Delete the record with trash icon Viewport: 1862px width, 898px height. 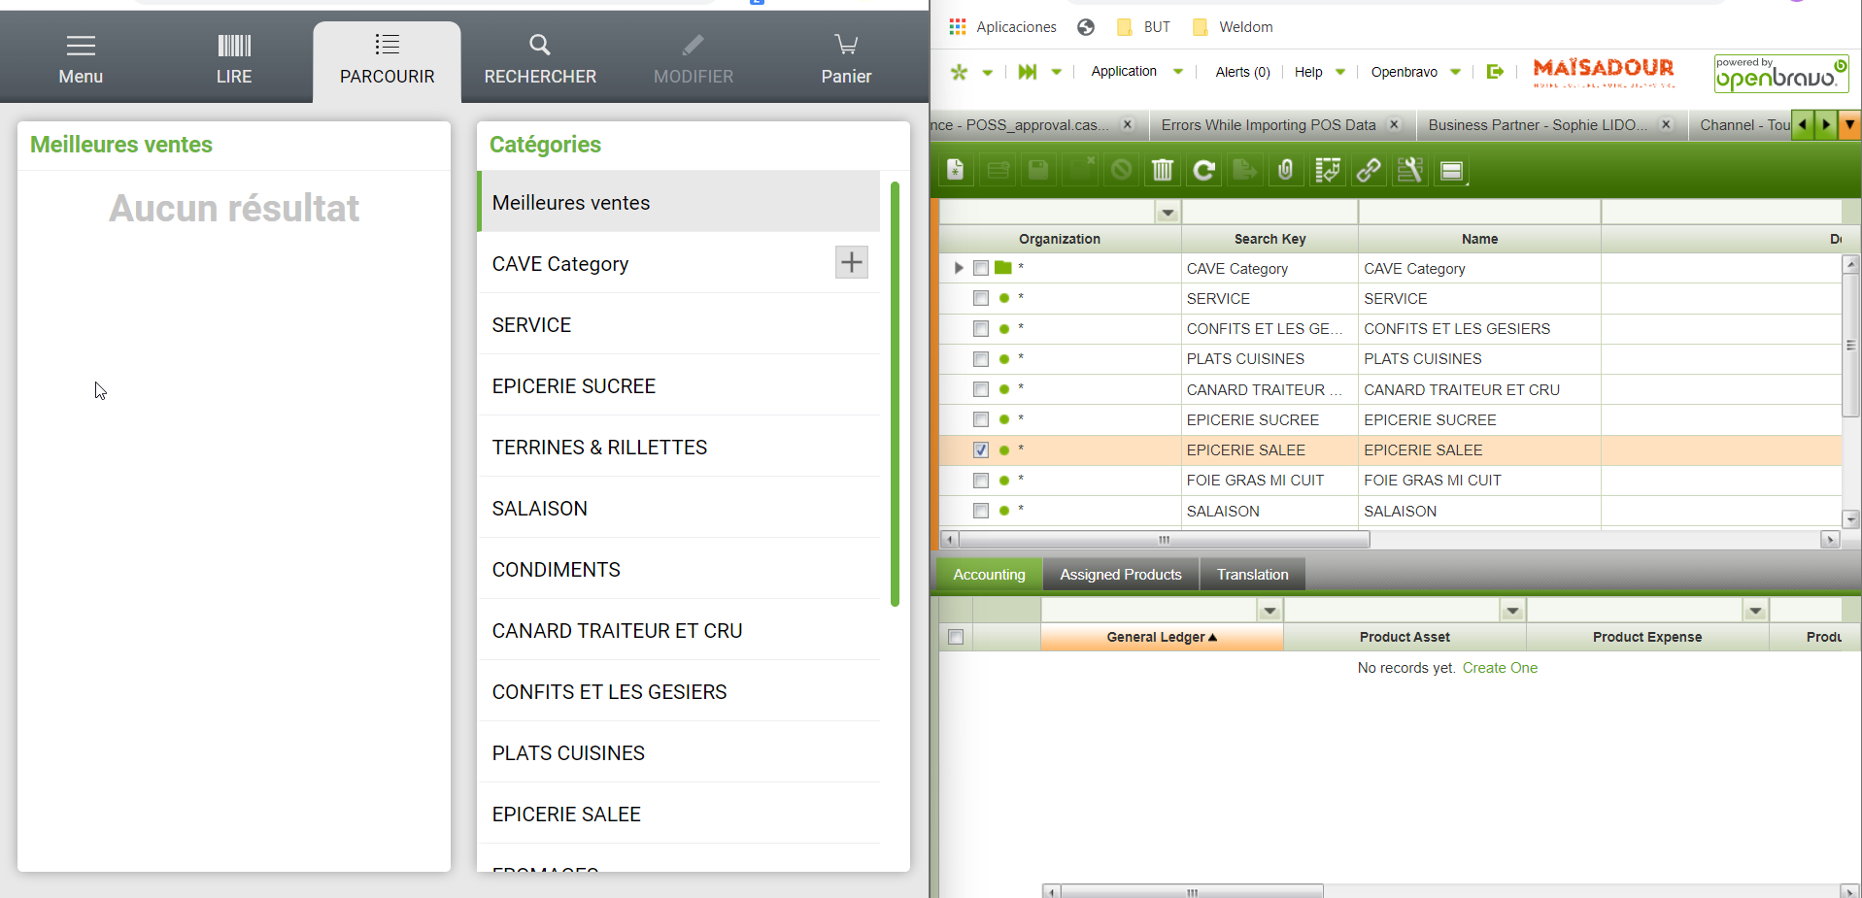(x=1162, y=171)
